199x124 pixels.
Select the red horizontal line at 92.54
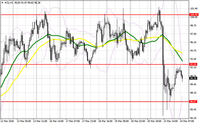click(x=76, y=64)
